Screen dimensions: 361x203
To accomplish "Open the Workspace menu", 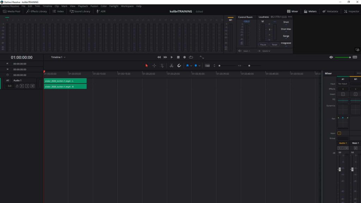I will click(127, 6).
